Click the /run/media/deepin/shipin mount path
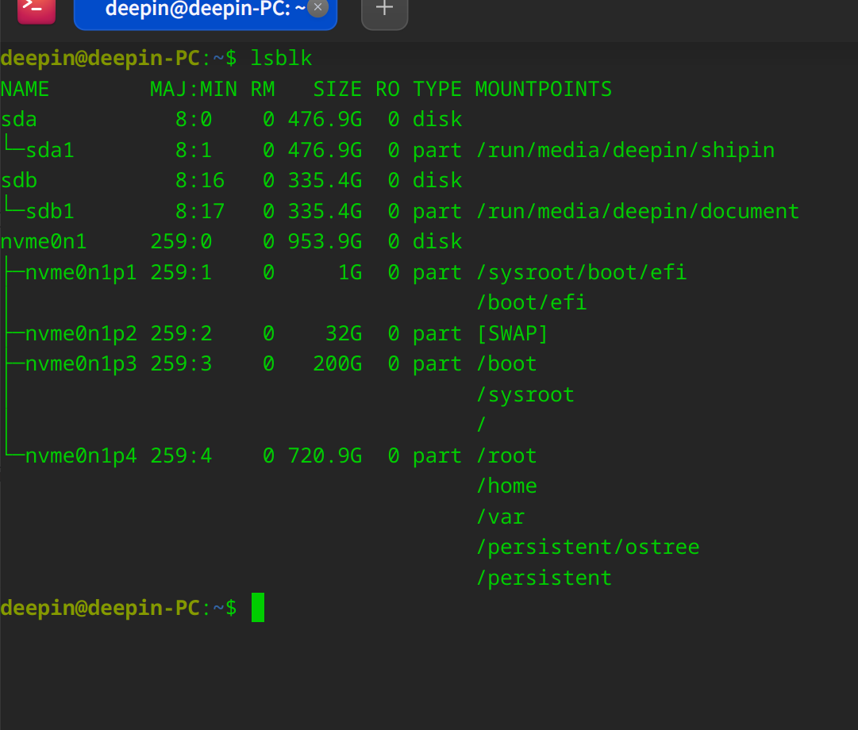This screenshot has height=730, width=858. (x=625, y=151)
